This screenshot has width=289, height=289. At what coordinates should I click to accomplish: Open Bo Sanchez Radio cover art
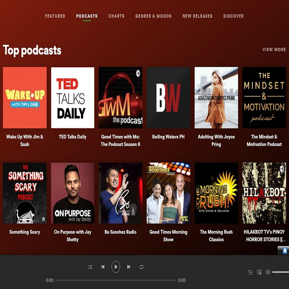coord(121,193)
